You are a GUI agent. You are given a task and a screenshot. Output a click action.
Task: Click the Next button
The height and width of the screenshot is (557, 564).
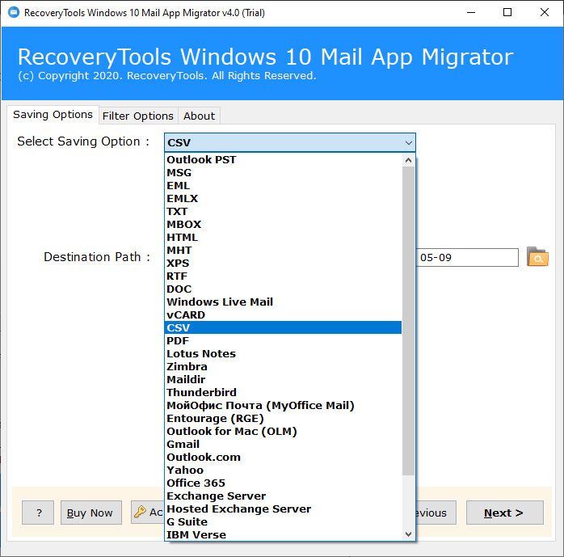(x=504, y=513)
